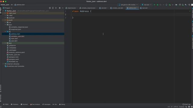Screen dimensions: 193x108
Task: Click the Event Log button
Action: 186,104
